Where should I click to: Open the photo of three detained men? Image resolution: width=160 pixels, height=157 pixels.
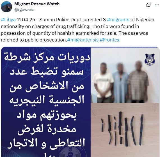click(125, 75)
